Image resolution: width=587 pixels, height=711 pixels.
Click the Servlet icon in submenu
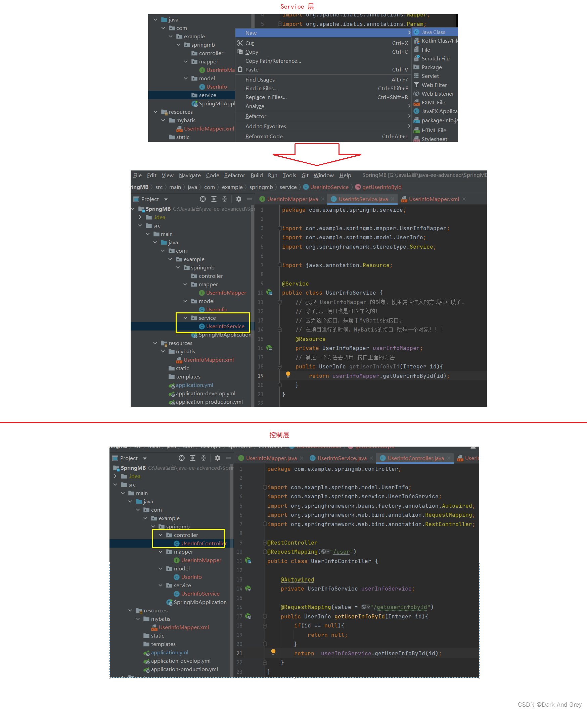417,76
